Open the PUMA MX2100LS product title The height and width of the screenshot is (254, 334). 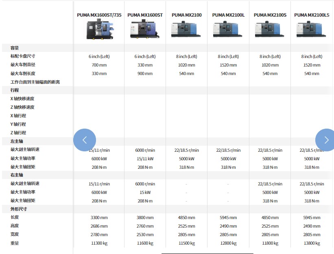[312, 15]
